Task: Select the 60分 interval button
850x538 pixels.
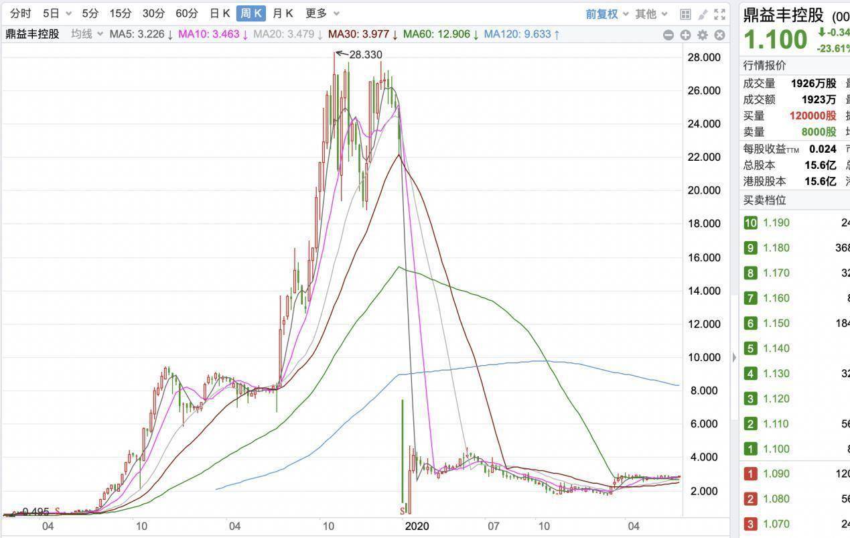Action: [x=187, y=13]
